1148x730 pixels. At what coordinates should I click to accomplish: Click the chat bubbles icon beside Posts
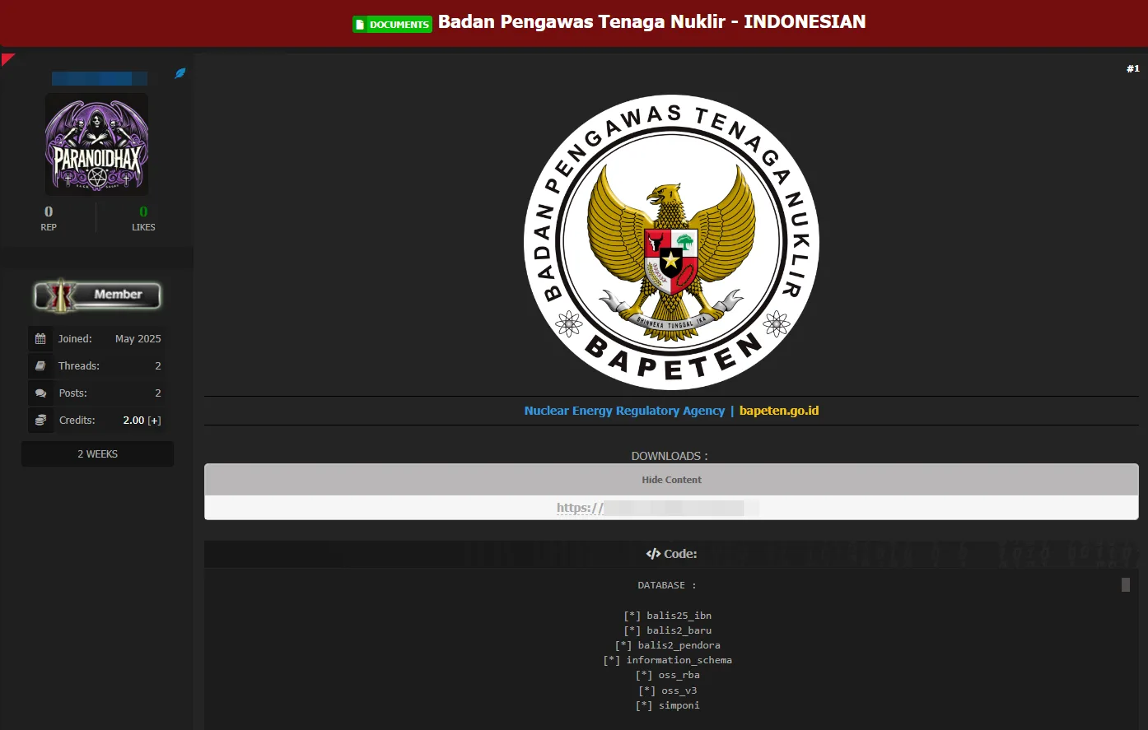coord(40,393)
